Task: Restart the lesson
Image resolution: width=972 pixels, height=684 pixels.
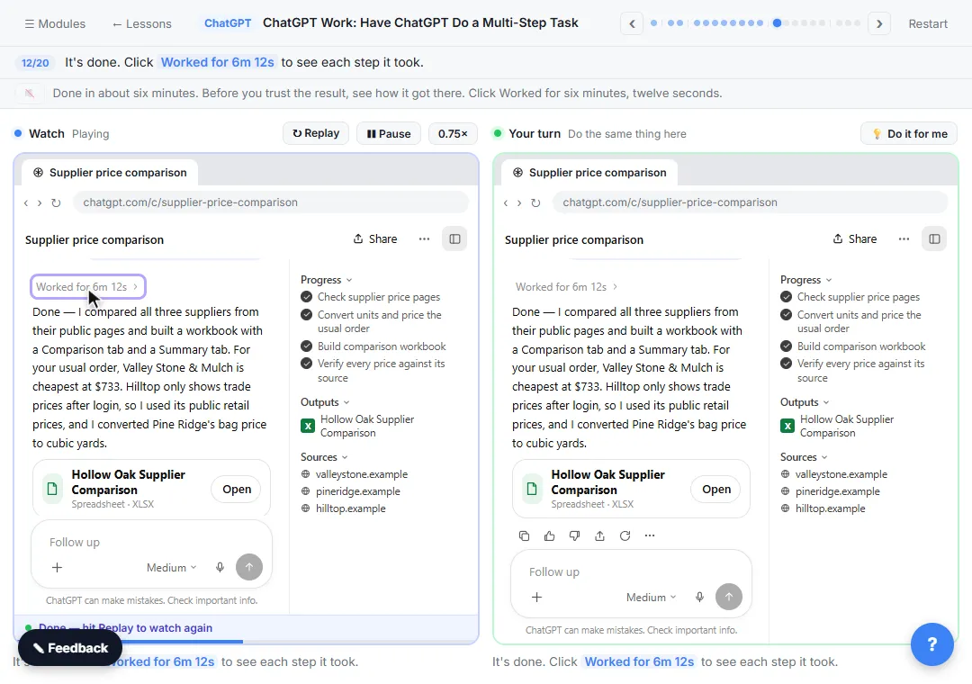Action: tap(928, 23)
